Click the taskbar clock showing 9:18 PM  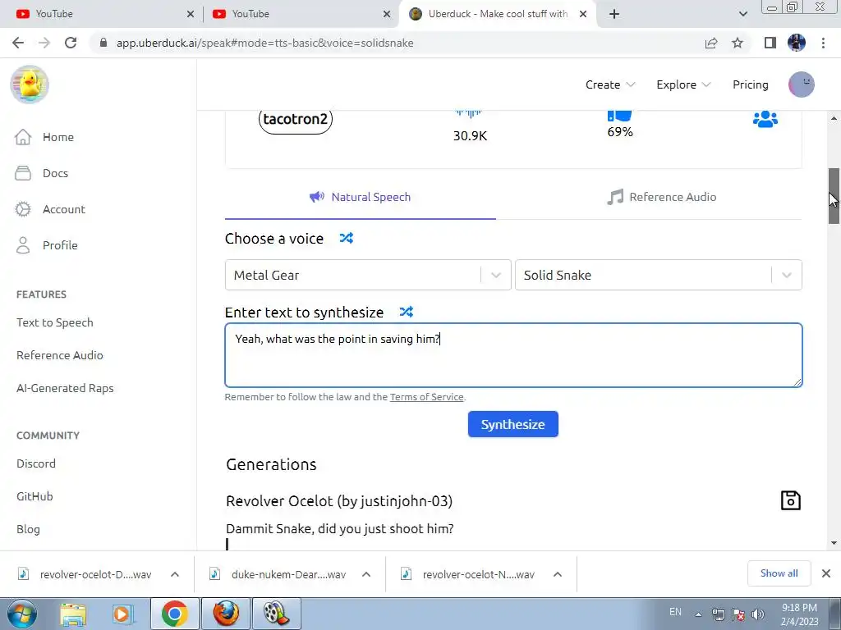(799, 614)
